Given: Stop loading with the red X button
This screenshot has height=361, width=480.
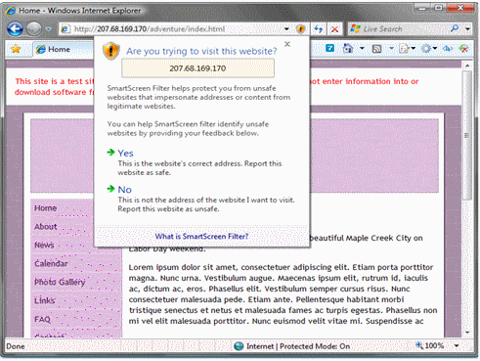Looking at the screenshot, I should point(334,29).
